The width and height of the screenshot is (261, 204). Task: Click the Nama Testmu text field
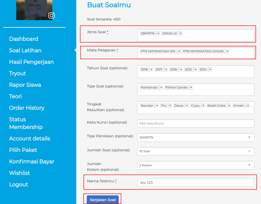tap(196, 183)
